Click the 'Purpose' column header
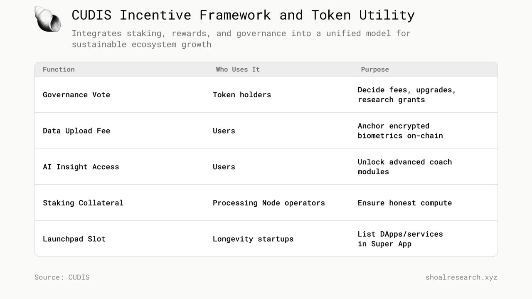532x299 pixels. pyautogui.click(x=375, y=69)
